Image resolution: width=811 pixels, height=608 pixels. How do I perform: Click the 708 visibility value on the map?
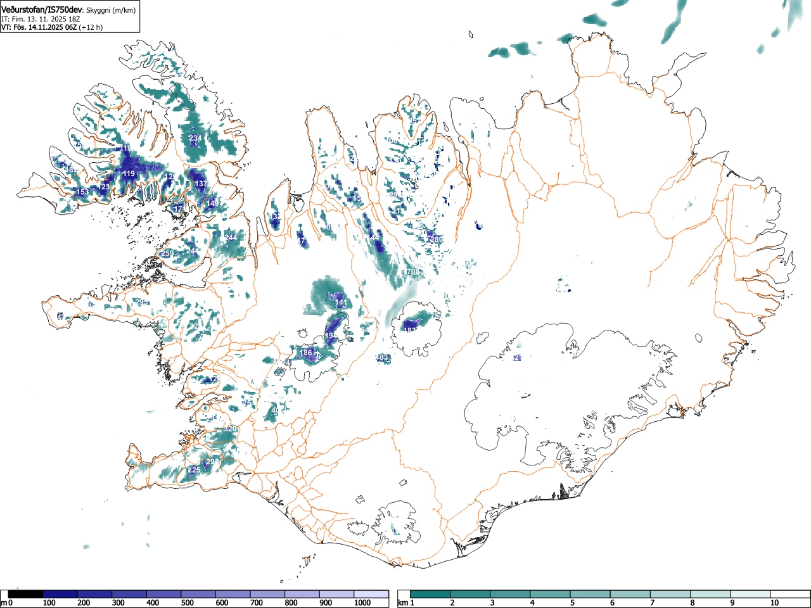pos(413,272)
